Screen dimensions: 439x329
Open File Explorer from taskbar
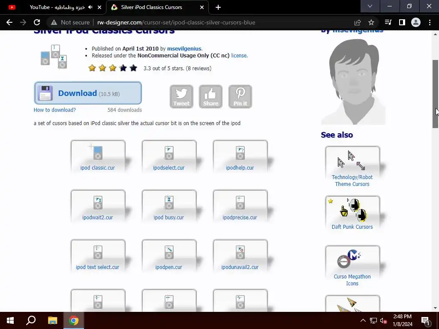coord(52,320)
